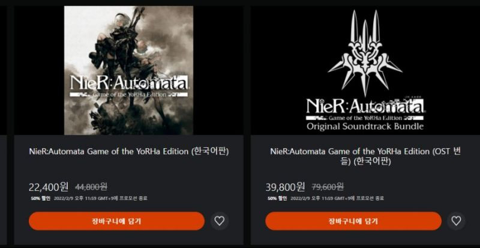This screenshot has width=480, height=248.
Task: Click the YoRHa emblem in the OST artwork
Action: (365, 52)
